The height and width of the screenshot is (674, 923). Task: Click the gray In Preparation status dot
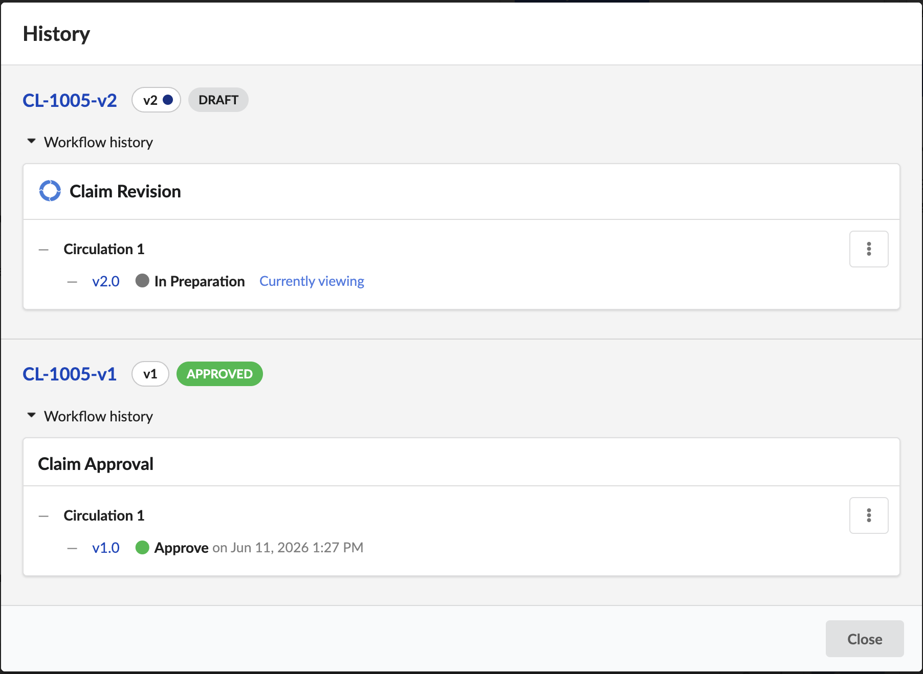coord(142,281)
